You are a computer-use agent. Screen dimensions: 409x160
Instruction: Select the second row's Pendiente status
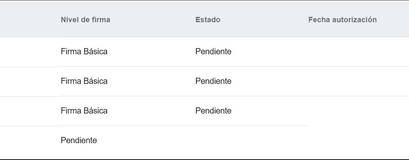coord(213,81)
